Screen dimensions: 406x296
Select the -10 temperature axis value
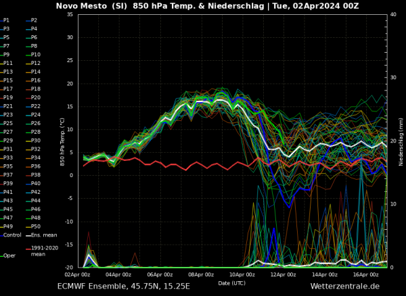[x=69, y=222]
